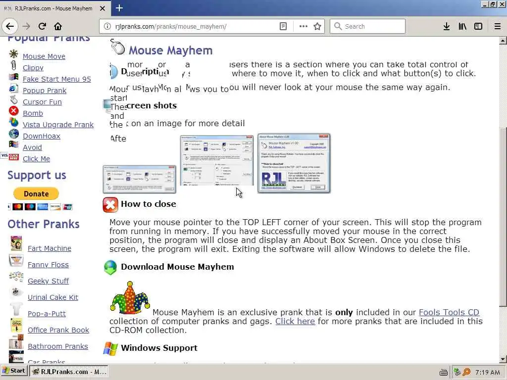507x380 pixels.
Task: Click the forward navigation arrow
Action: tap(26, 26)
